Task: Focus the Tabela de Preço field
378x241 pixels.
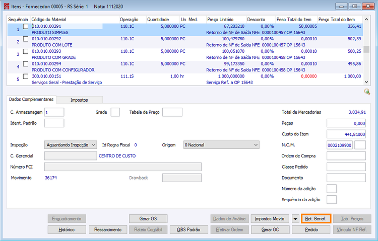Action: coord(172,112)
